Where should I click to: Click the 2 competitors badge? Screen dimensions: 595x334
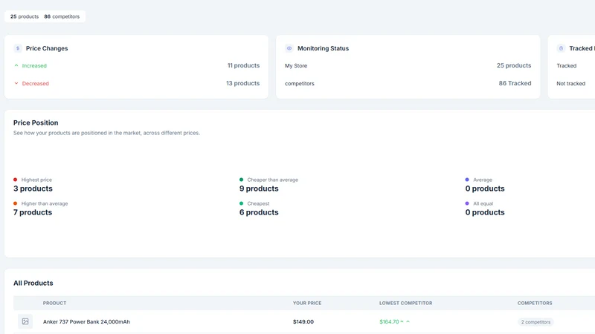(535, 322)
